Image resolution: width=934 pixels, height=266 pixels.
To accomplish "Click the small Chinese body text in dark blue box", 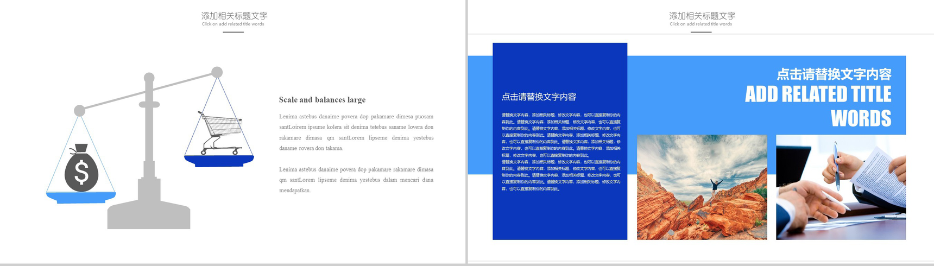I will [x=560, y=151].
